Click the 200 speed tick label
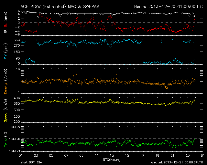The width and height of the screenshot is (207, 165). 17,121
